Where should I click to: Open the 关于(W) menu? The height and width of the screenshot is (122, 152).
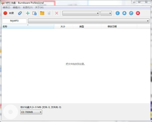[39, 7]
